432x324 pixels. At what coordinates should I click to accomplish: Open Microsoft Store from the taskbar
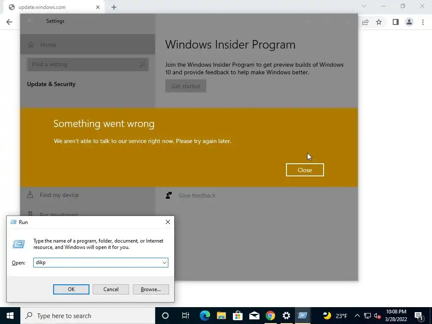(238, 316)
